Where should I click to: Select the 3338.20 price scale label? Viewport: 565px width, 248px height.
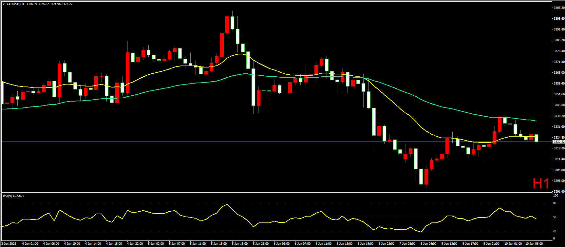559,116
